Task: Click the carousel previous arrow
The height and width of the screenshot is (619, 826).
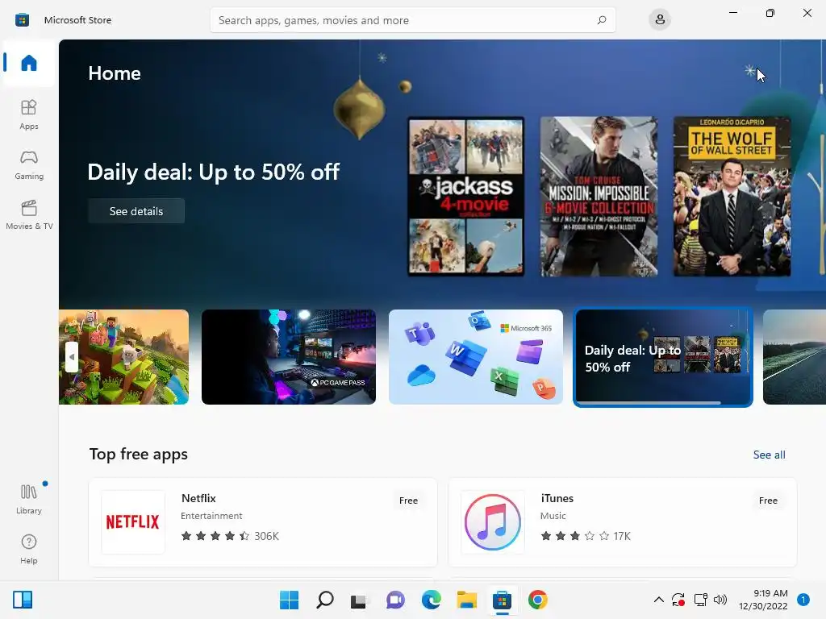Action: click(72, 357)
